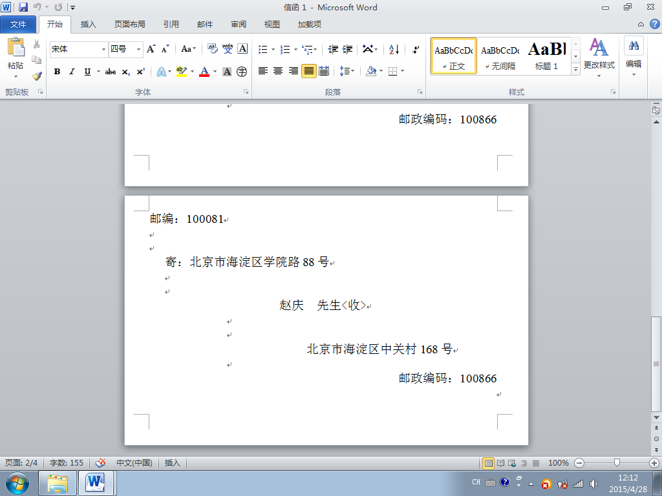Screen dimensions: 662x496
Task: Toggle Bold formatting
Action: [57, 72]
